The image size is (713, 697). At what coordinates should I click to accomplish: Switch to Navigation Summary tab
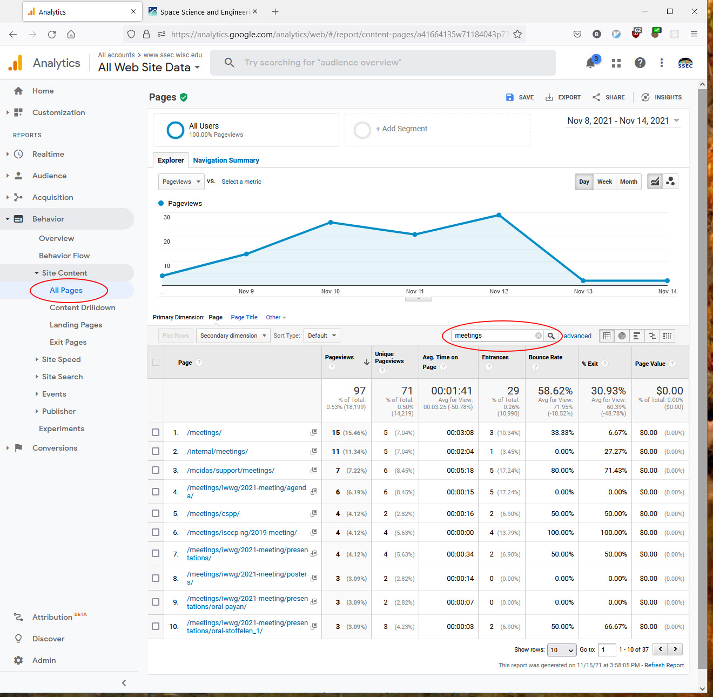point(226,160)
